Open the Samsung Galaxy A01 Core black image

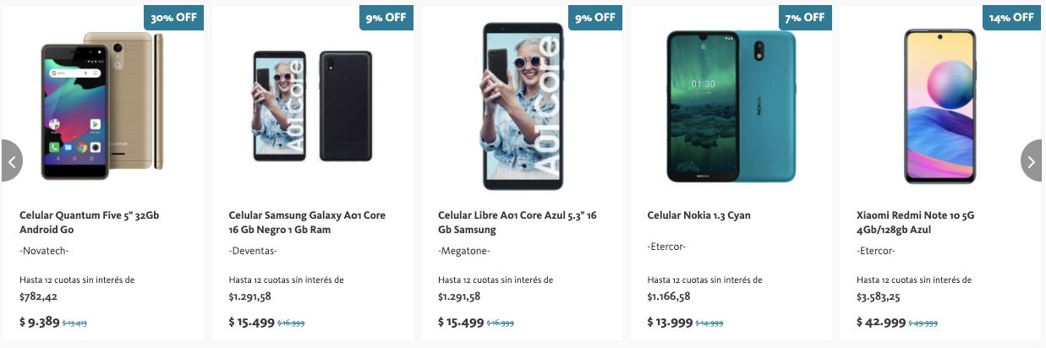[312, 106]
